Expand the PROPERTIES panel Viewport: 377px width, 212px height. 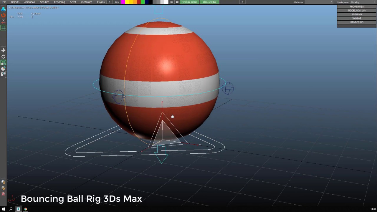357,6
